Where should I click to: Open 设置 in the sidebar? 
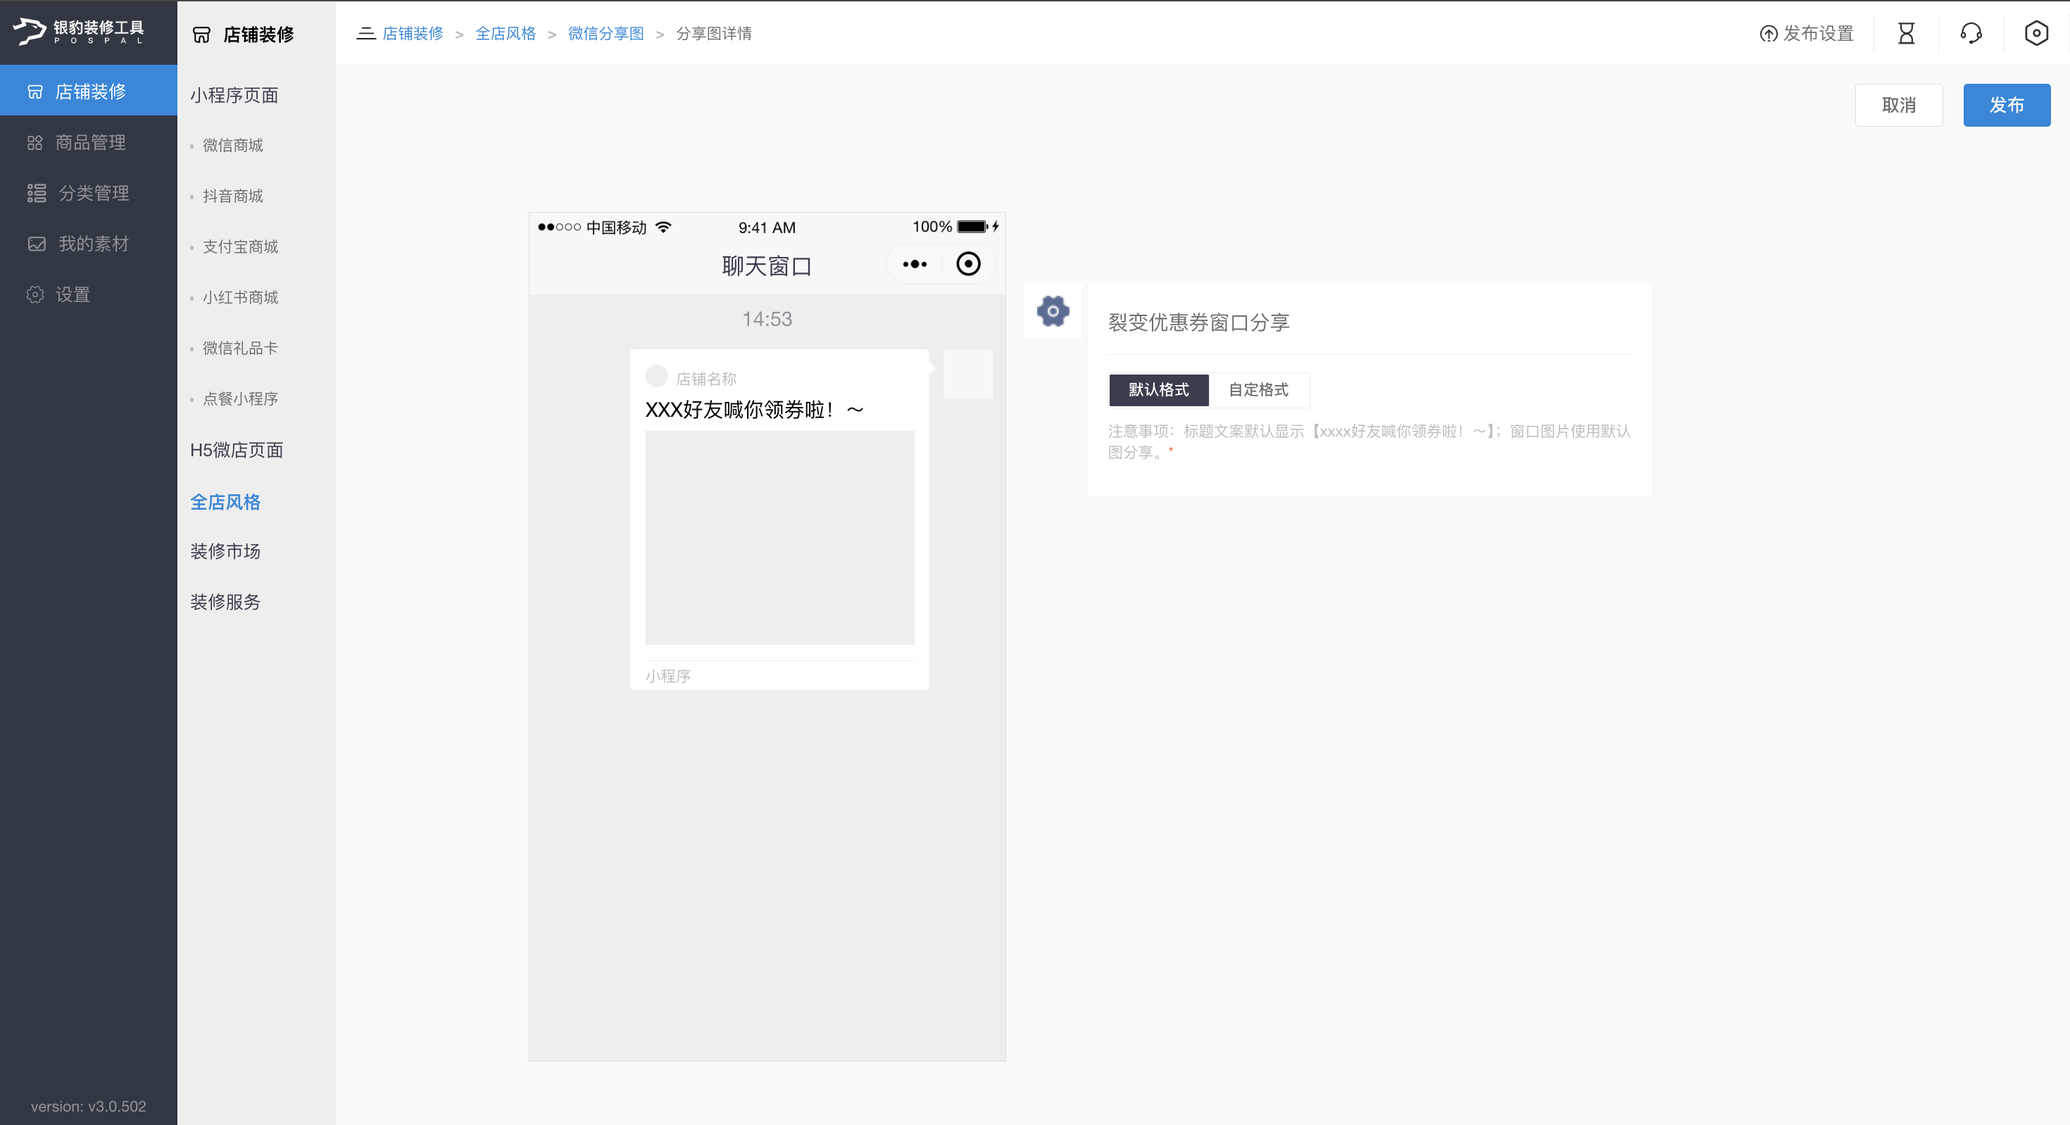[89, 294]
